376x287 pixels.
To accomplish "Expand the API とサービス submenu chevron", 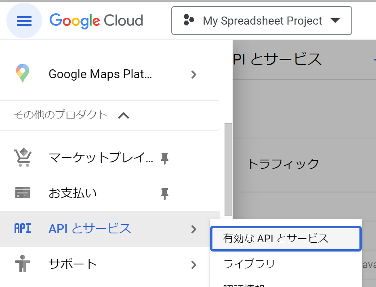I will pos(194,228).
